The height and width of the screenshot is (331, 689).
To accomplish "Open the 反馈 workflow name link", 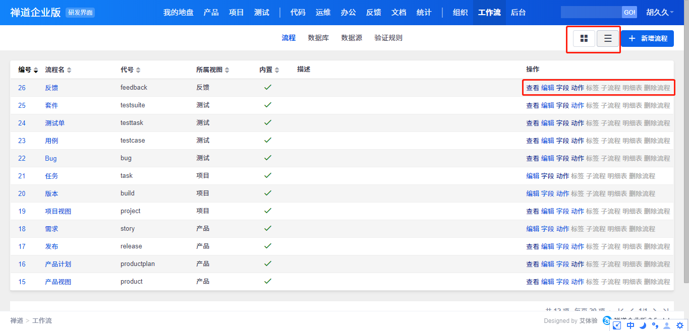I will [x=51, y=88].
